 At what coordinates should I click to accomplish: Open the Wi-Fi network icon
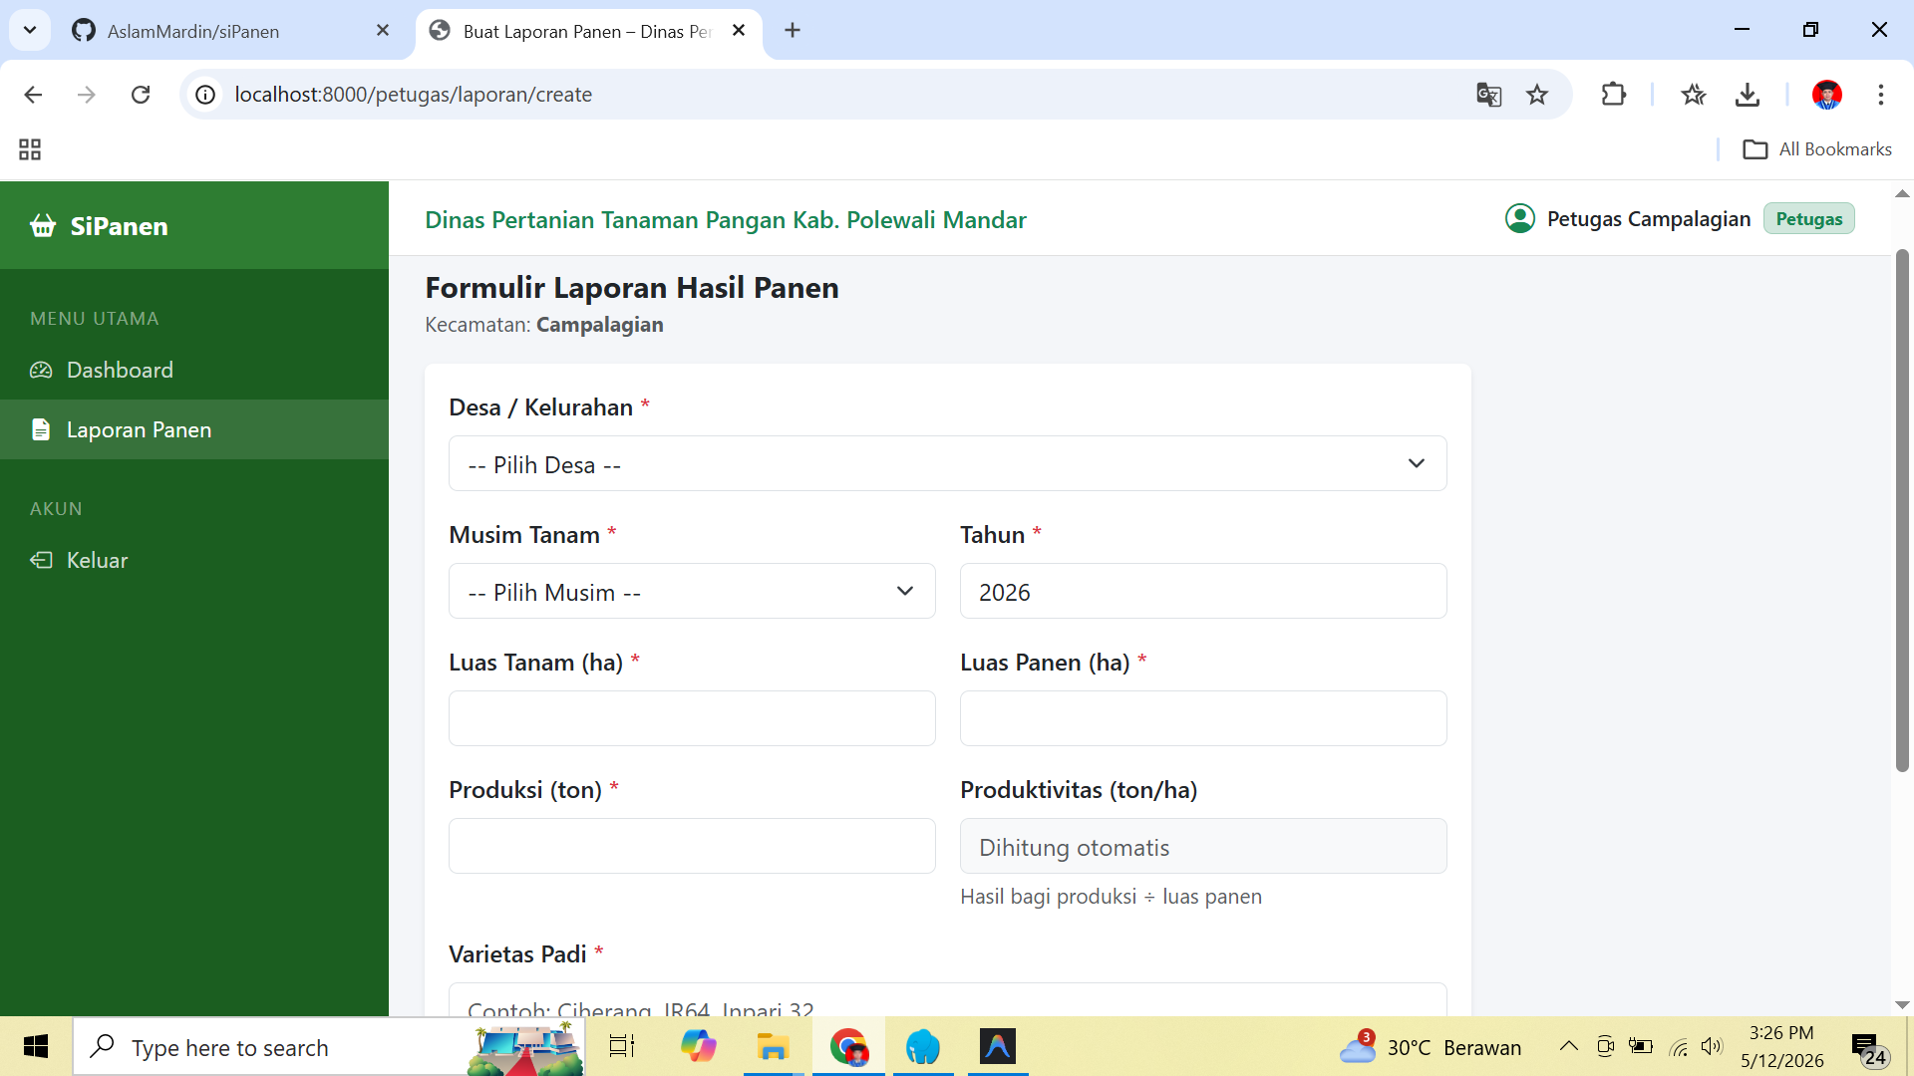(x=1679, y=1047)
